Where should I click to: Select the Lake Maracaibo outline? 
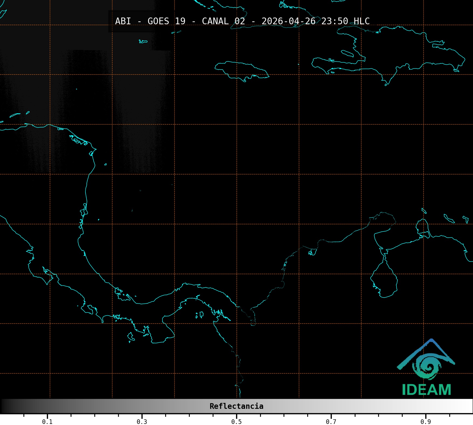pos(384,280)
